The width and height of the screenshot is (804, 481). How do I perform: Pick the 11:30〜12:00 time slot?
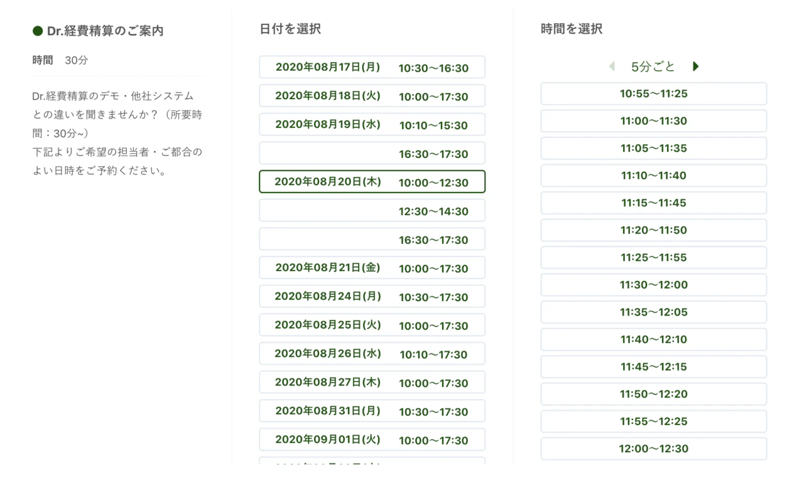pyautogui.click(x=653, y=285)
